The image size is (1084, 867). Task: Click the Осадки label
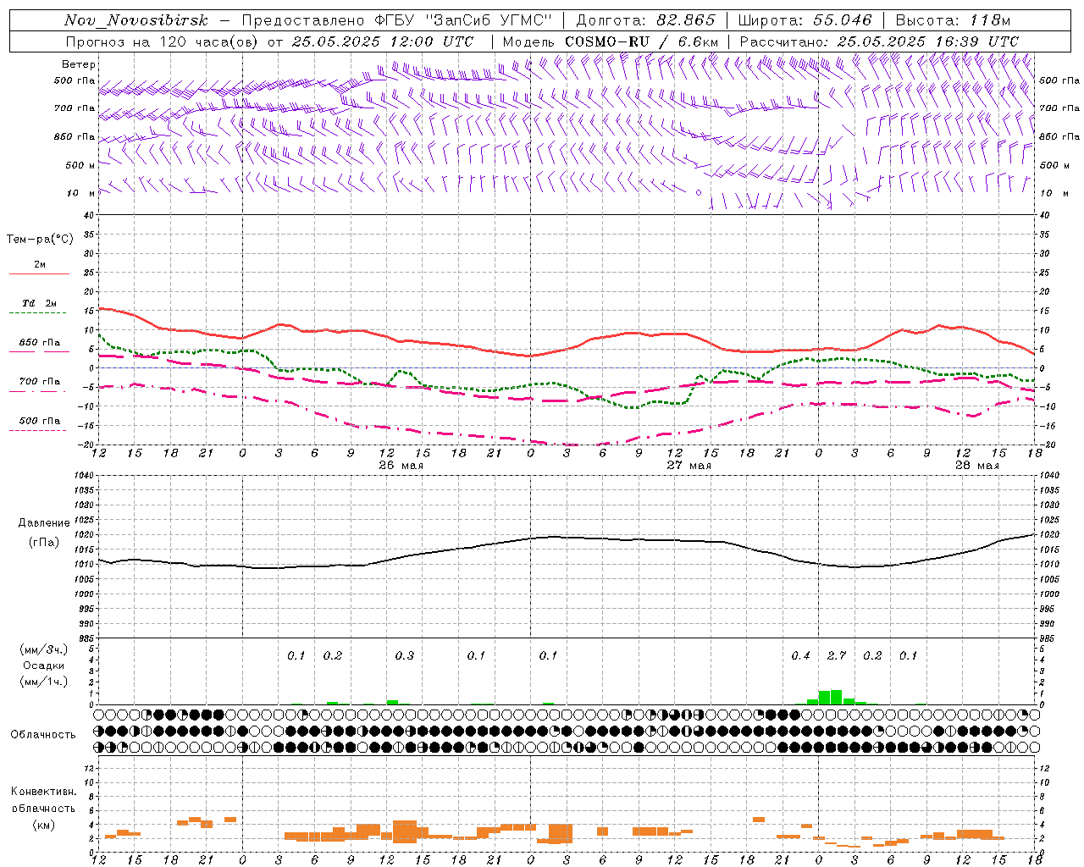coord(44,665)
